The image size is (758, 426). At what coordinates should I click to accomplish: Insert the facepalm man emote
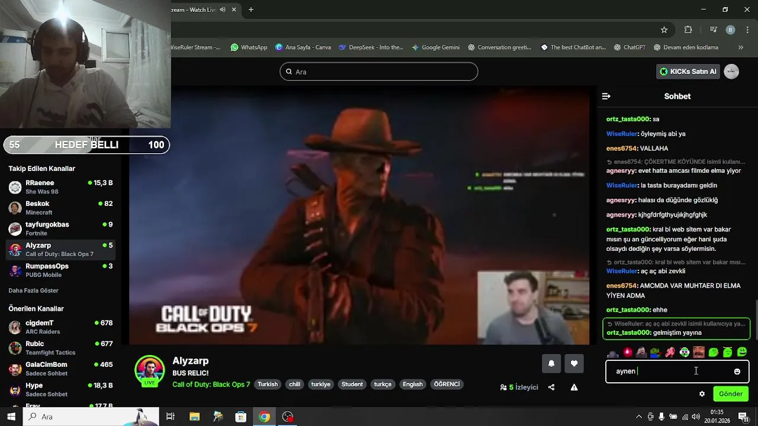click(x=641, y=353)
